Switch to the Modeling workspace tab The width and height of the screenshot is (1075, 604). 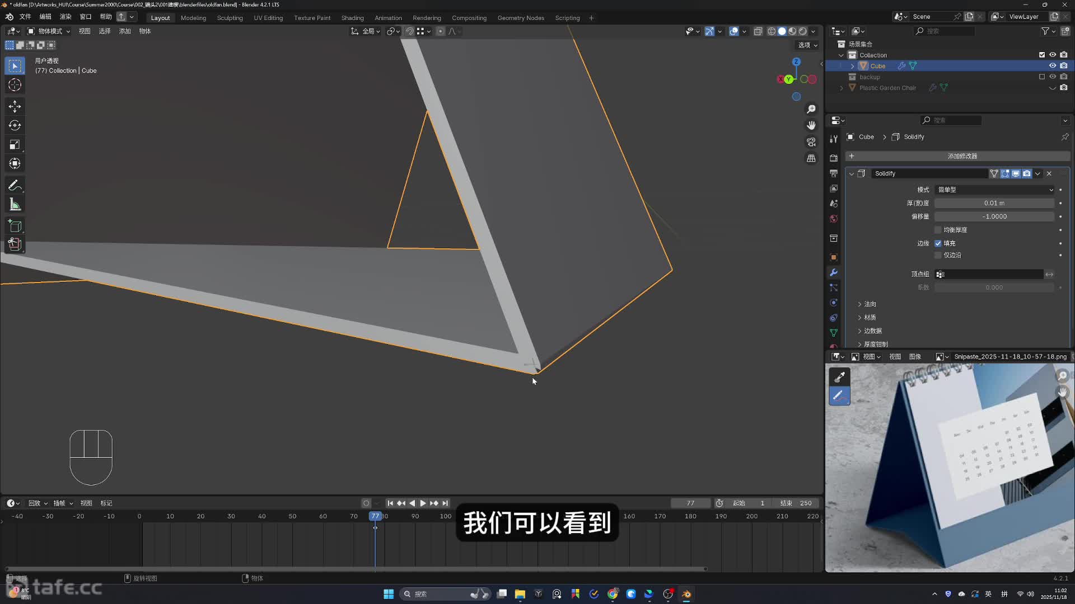(x=193, y=18)
